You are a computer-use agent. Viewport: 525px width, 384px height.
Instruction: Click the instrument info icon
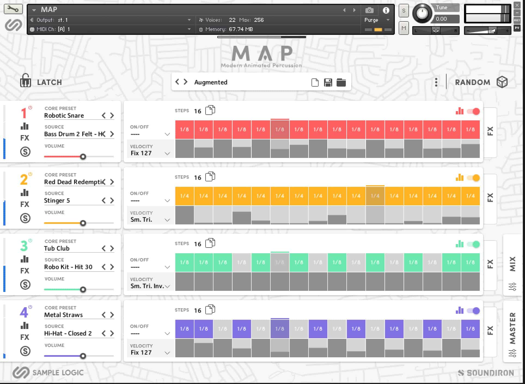coord(386,10)
